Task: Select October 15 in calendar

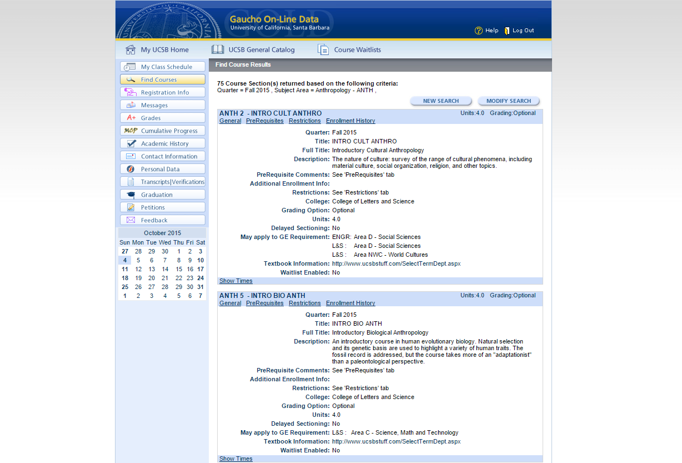Action: (179, 269)
